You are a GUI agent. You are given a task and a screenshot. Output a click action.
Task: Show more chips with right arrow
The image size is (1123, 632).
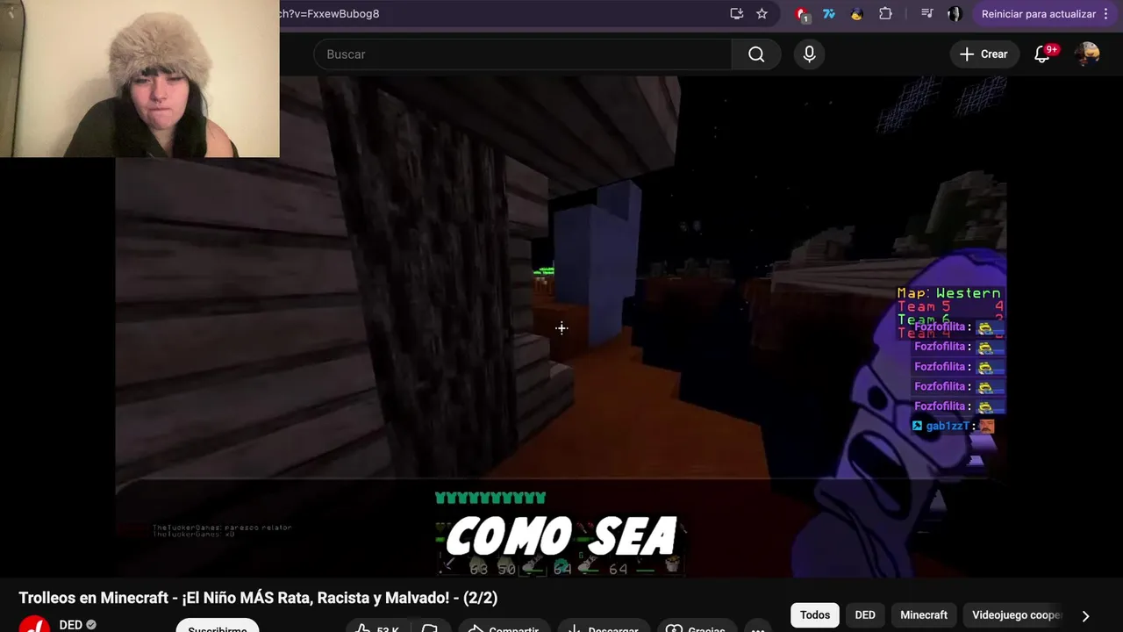tap(1085, 615)
